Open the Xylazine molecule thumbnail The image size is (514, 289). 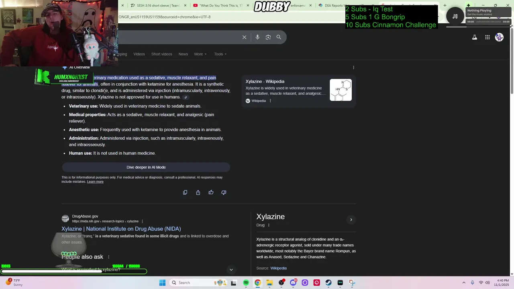(x=341, y=90)
